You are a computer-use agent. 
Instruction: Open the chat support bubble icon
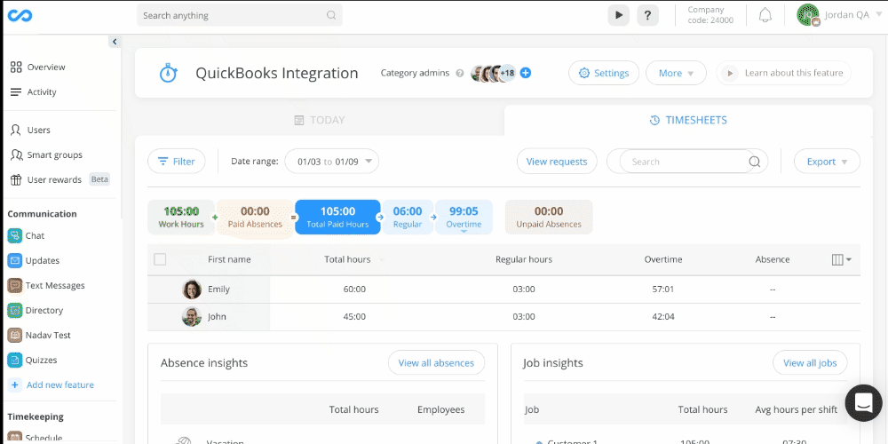[862, 403]
